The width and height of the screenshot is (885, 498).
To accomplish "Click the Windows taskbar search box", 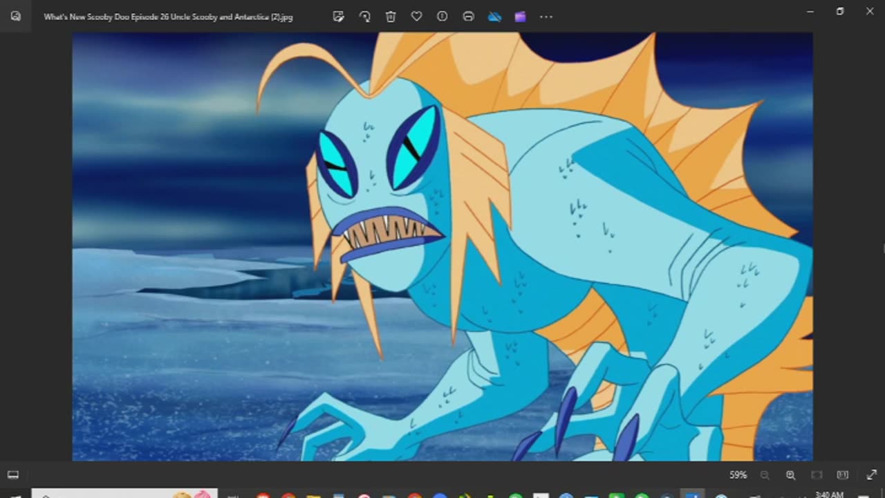I will pyautogui.click(x=124, y=494).
